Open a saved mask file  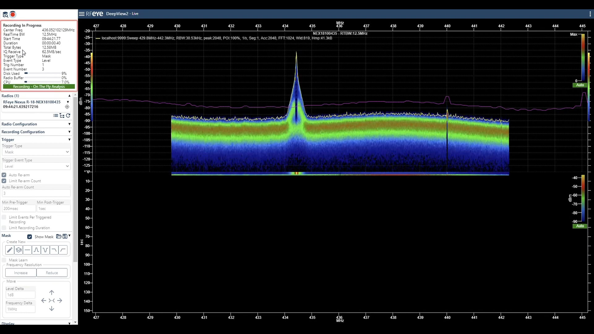tap(58, 237)
